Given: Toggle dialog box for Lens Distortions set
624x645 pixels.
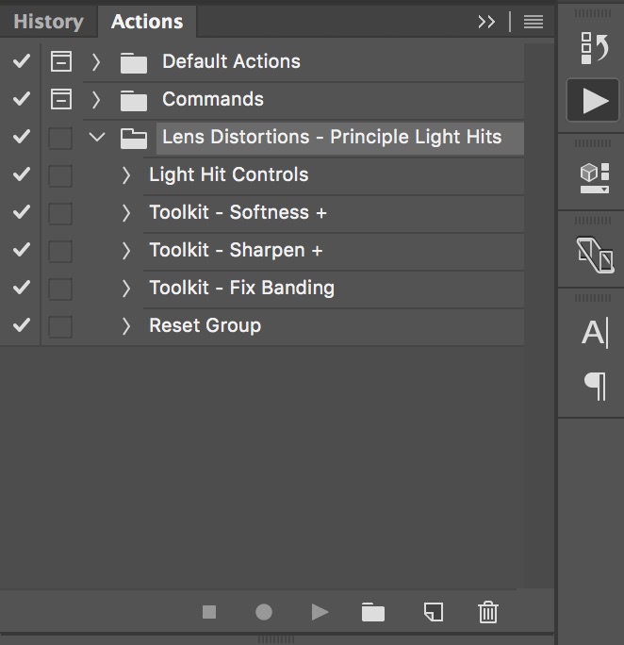Looking at the screenshot, I should coord(60,138).
